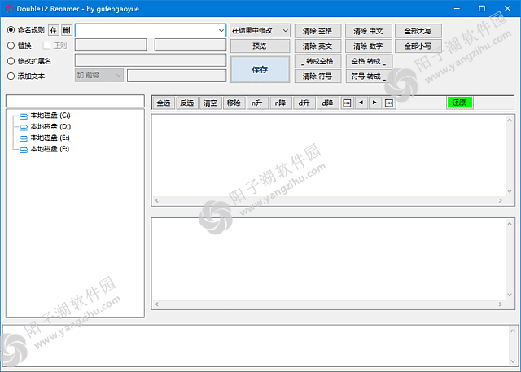Select 本地磁盘 (D:) in the tree

click(x=50, y=127)
